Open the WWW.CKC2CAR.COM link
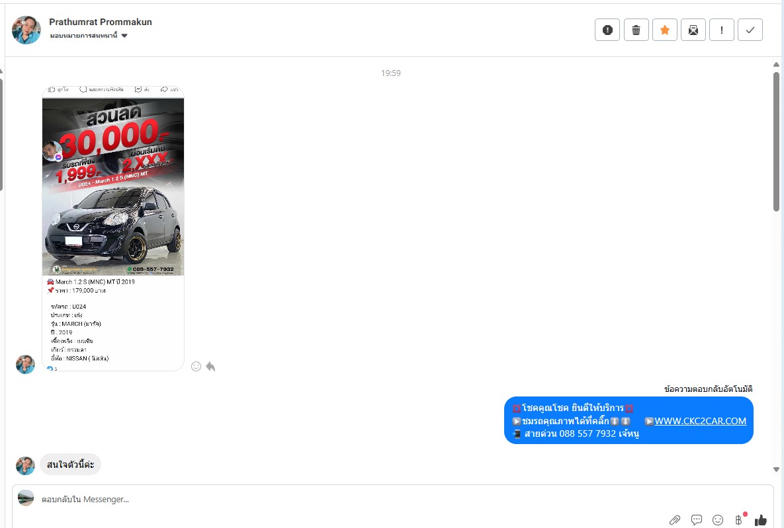 click(700, 421)
